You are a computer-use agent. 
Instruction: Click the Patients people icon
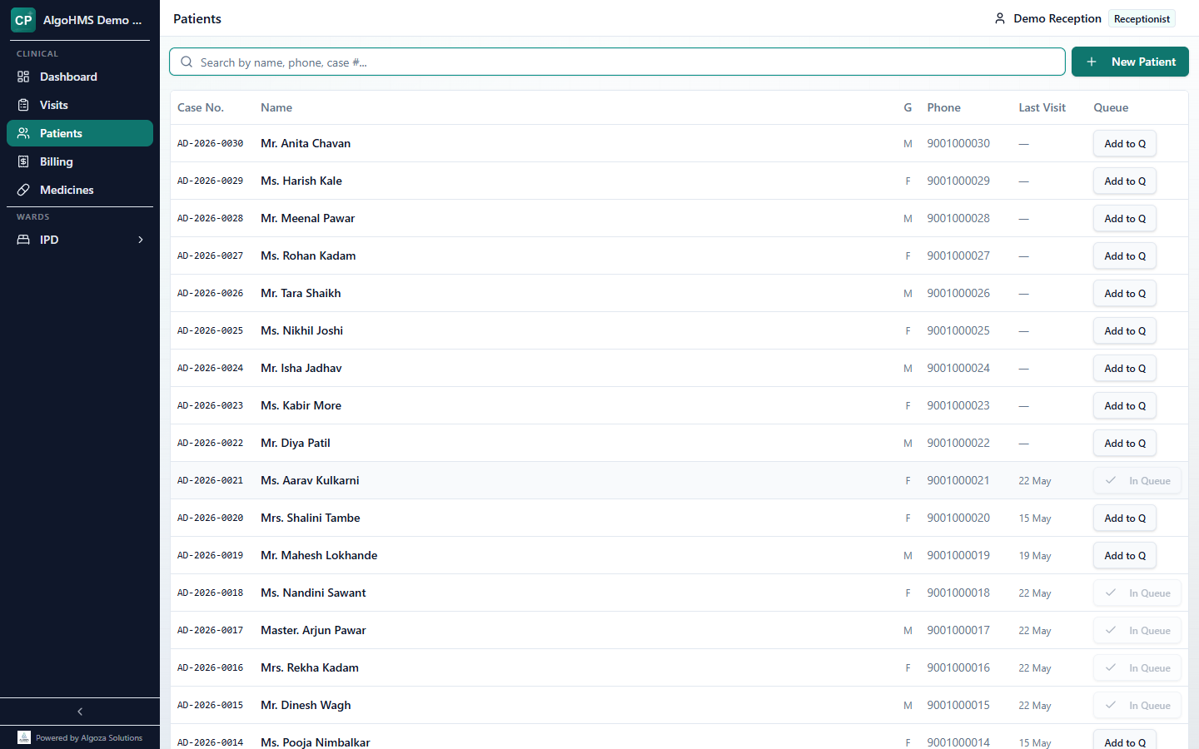click(23, 133)
